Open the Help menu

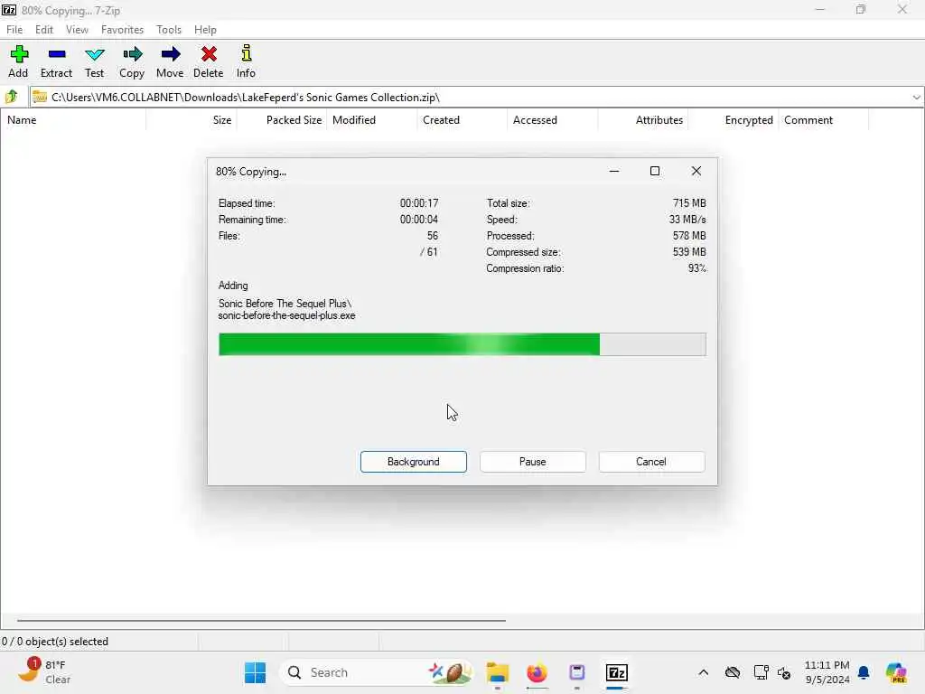(x=205, y=30)
